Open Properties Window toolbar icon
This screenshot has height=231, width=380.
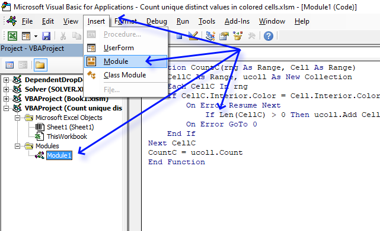tap(224, 36)
